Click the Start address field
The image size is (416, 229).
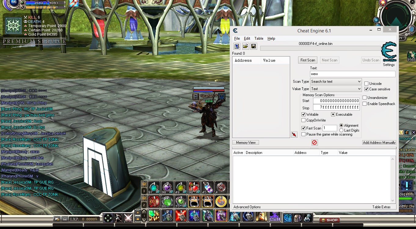336,101
